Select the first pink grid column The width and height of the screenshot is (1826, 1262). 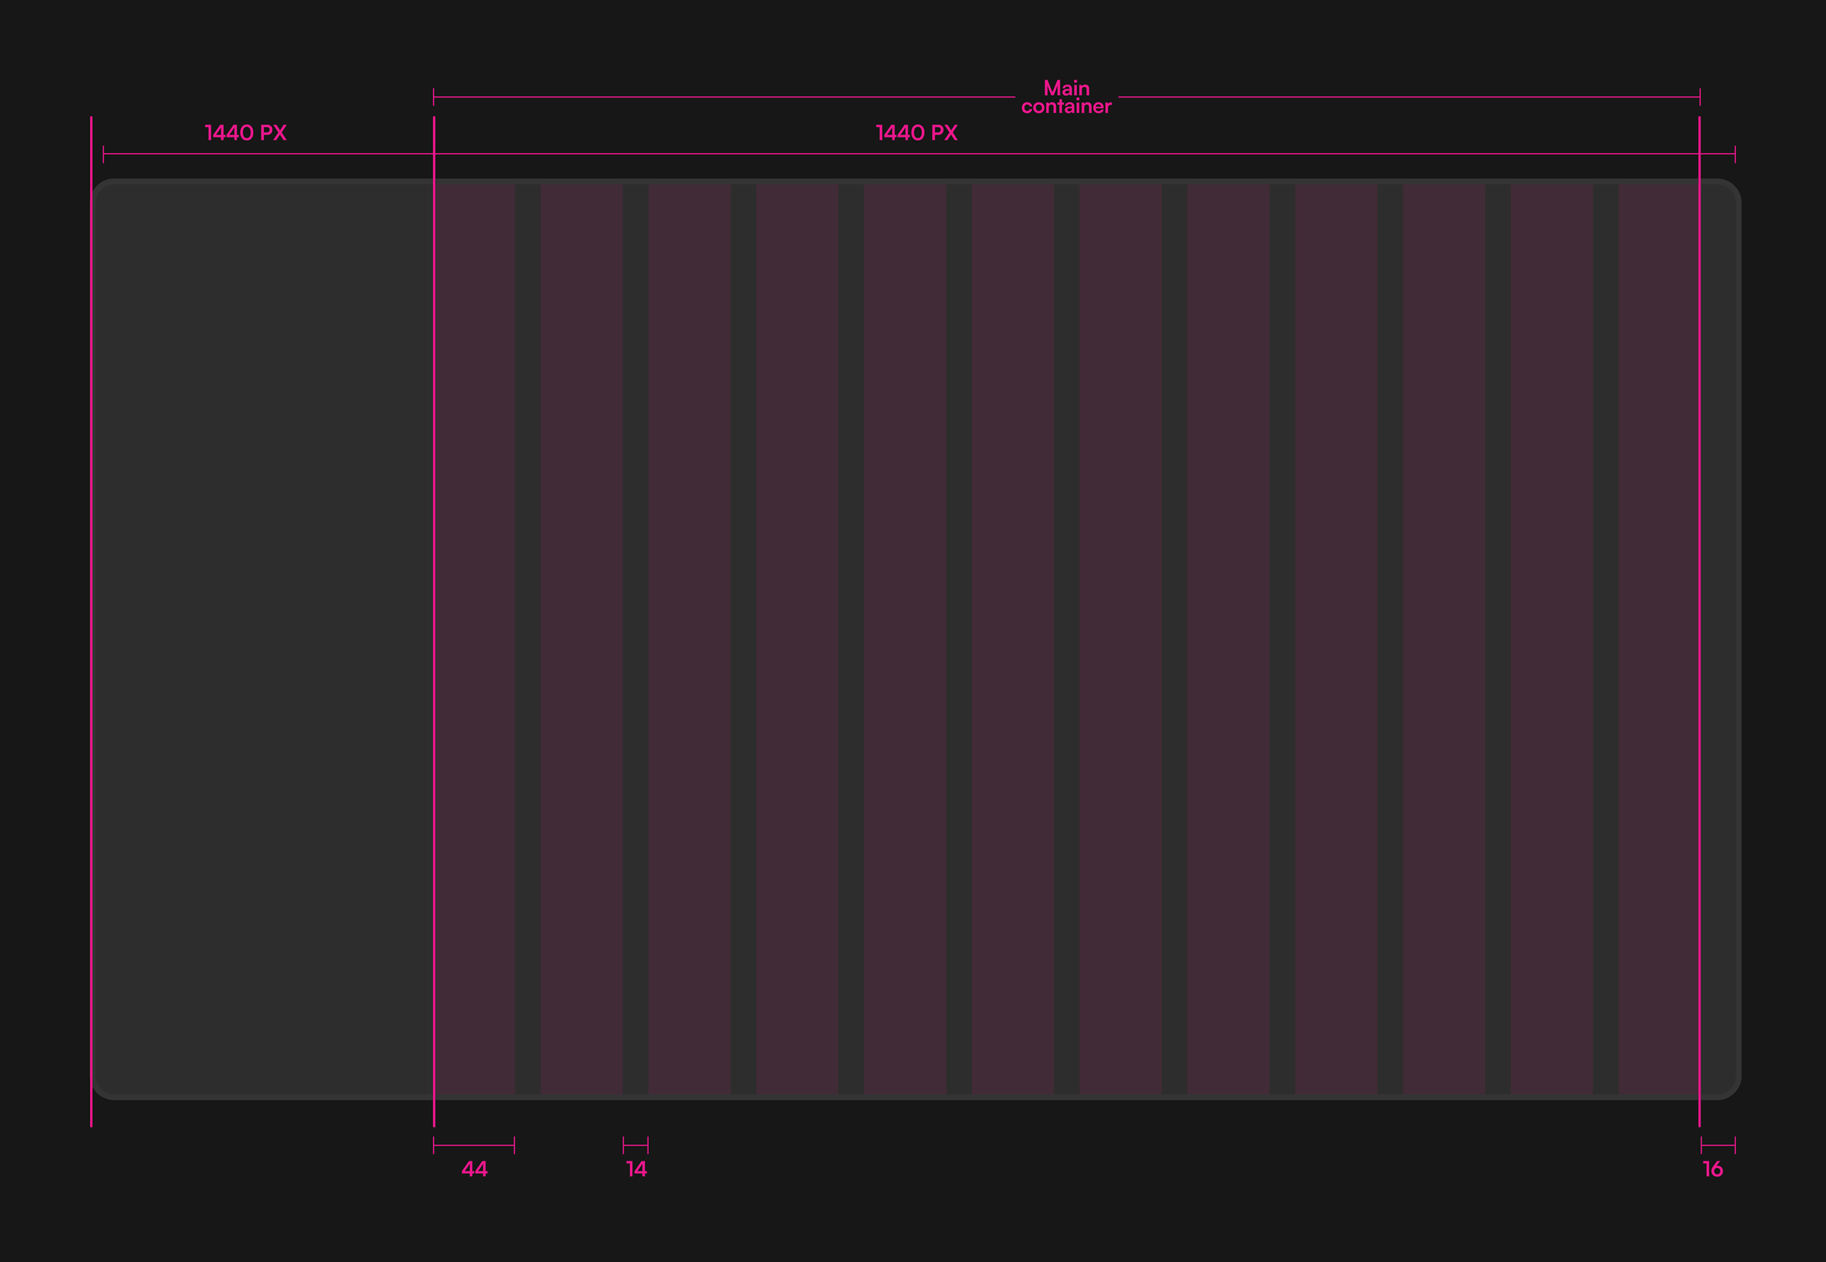[475, 632]
